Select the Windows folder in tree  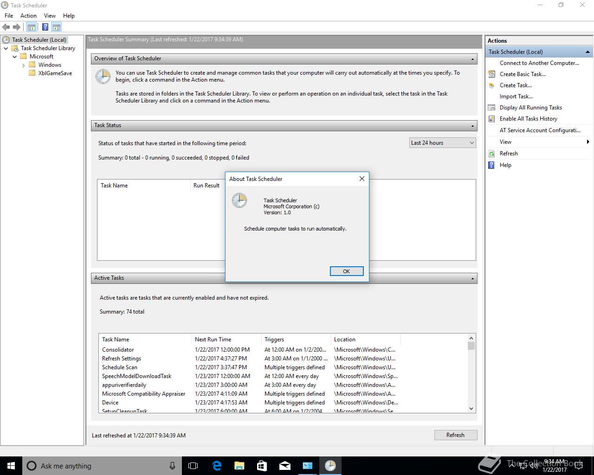[x=50, y=65]
